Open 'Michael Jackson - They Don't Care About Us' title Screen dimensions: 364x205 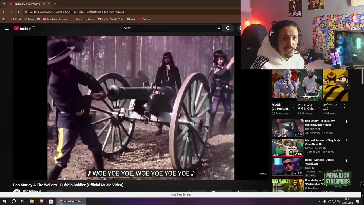coord(322,142)
